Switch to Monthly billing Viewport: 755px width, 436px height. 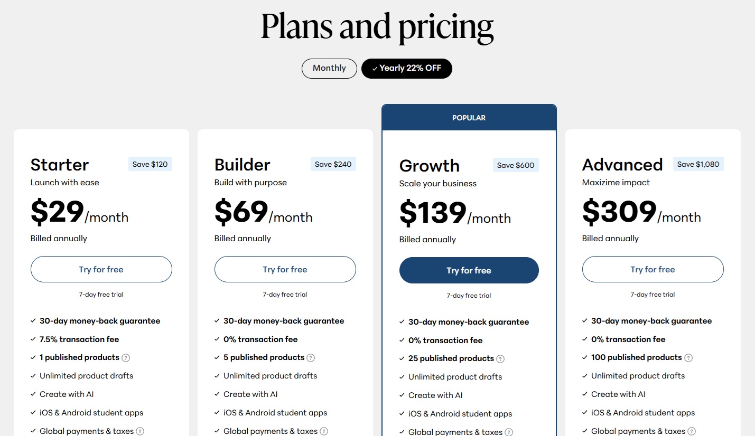pyautogui.click(x=329, y=68)
